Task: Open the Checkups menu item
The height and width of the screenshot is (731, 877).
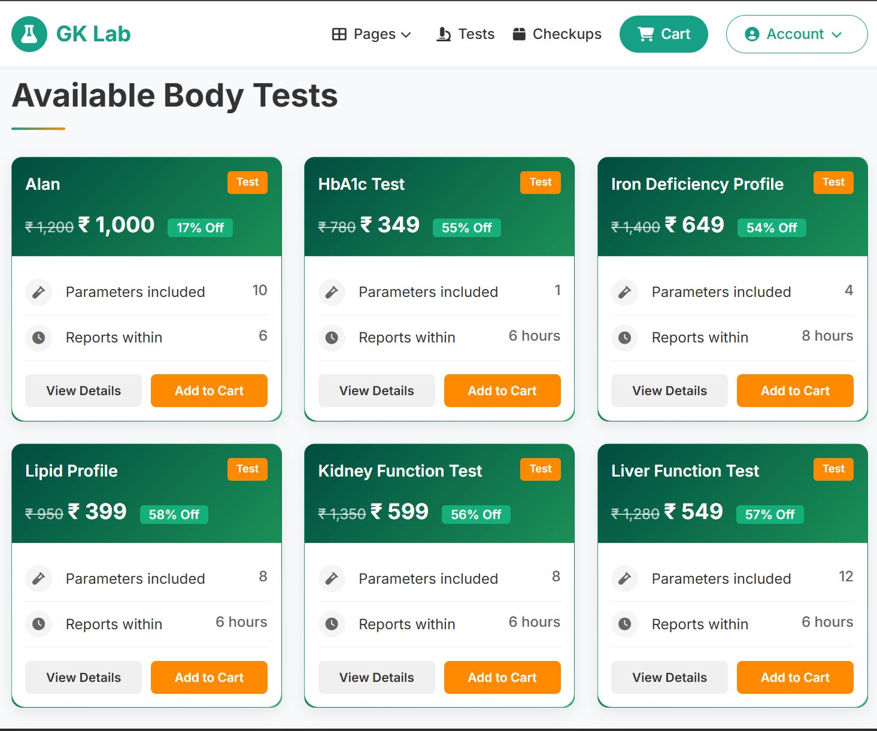Action: [566, 34]
